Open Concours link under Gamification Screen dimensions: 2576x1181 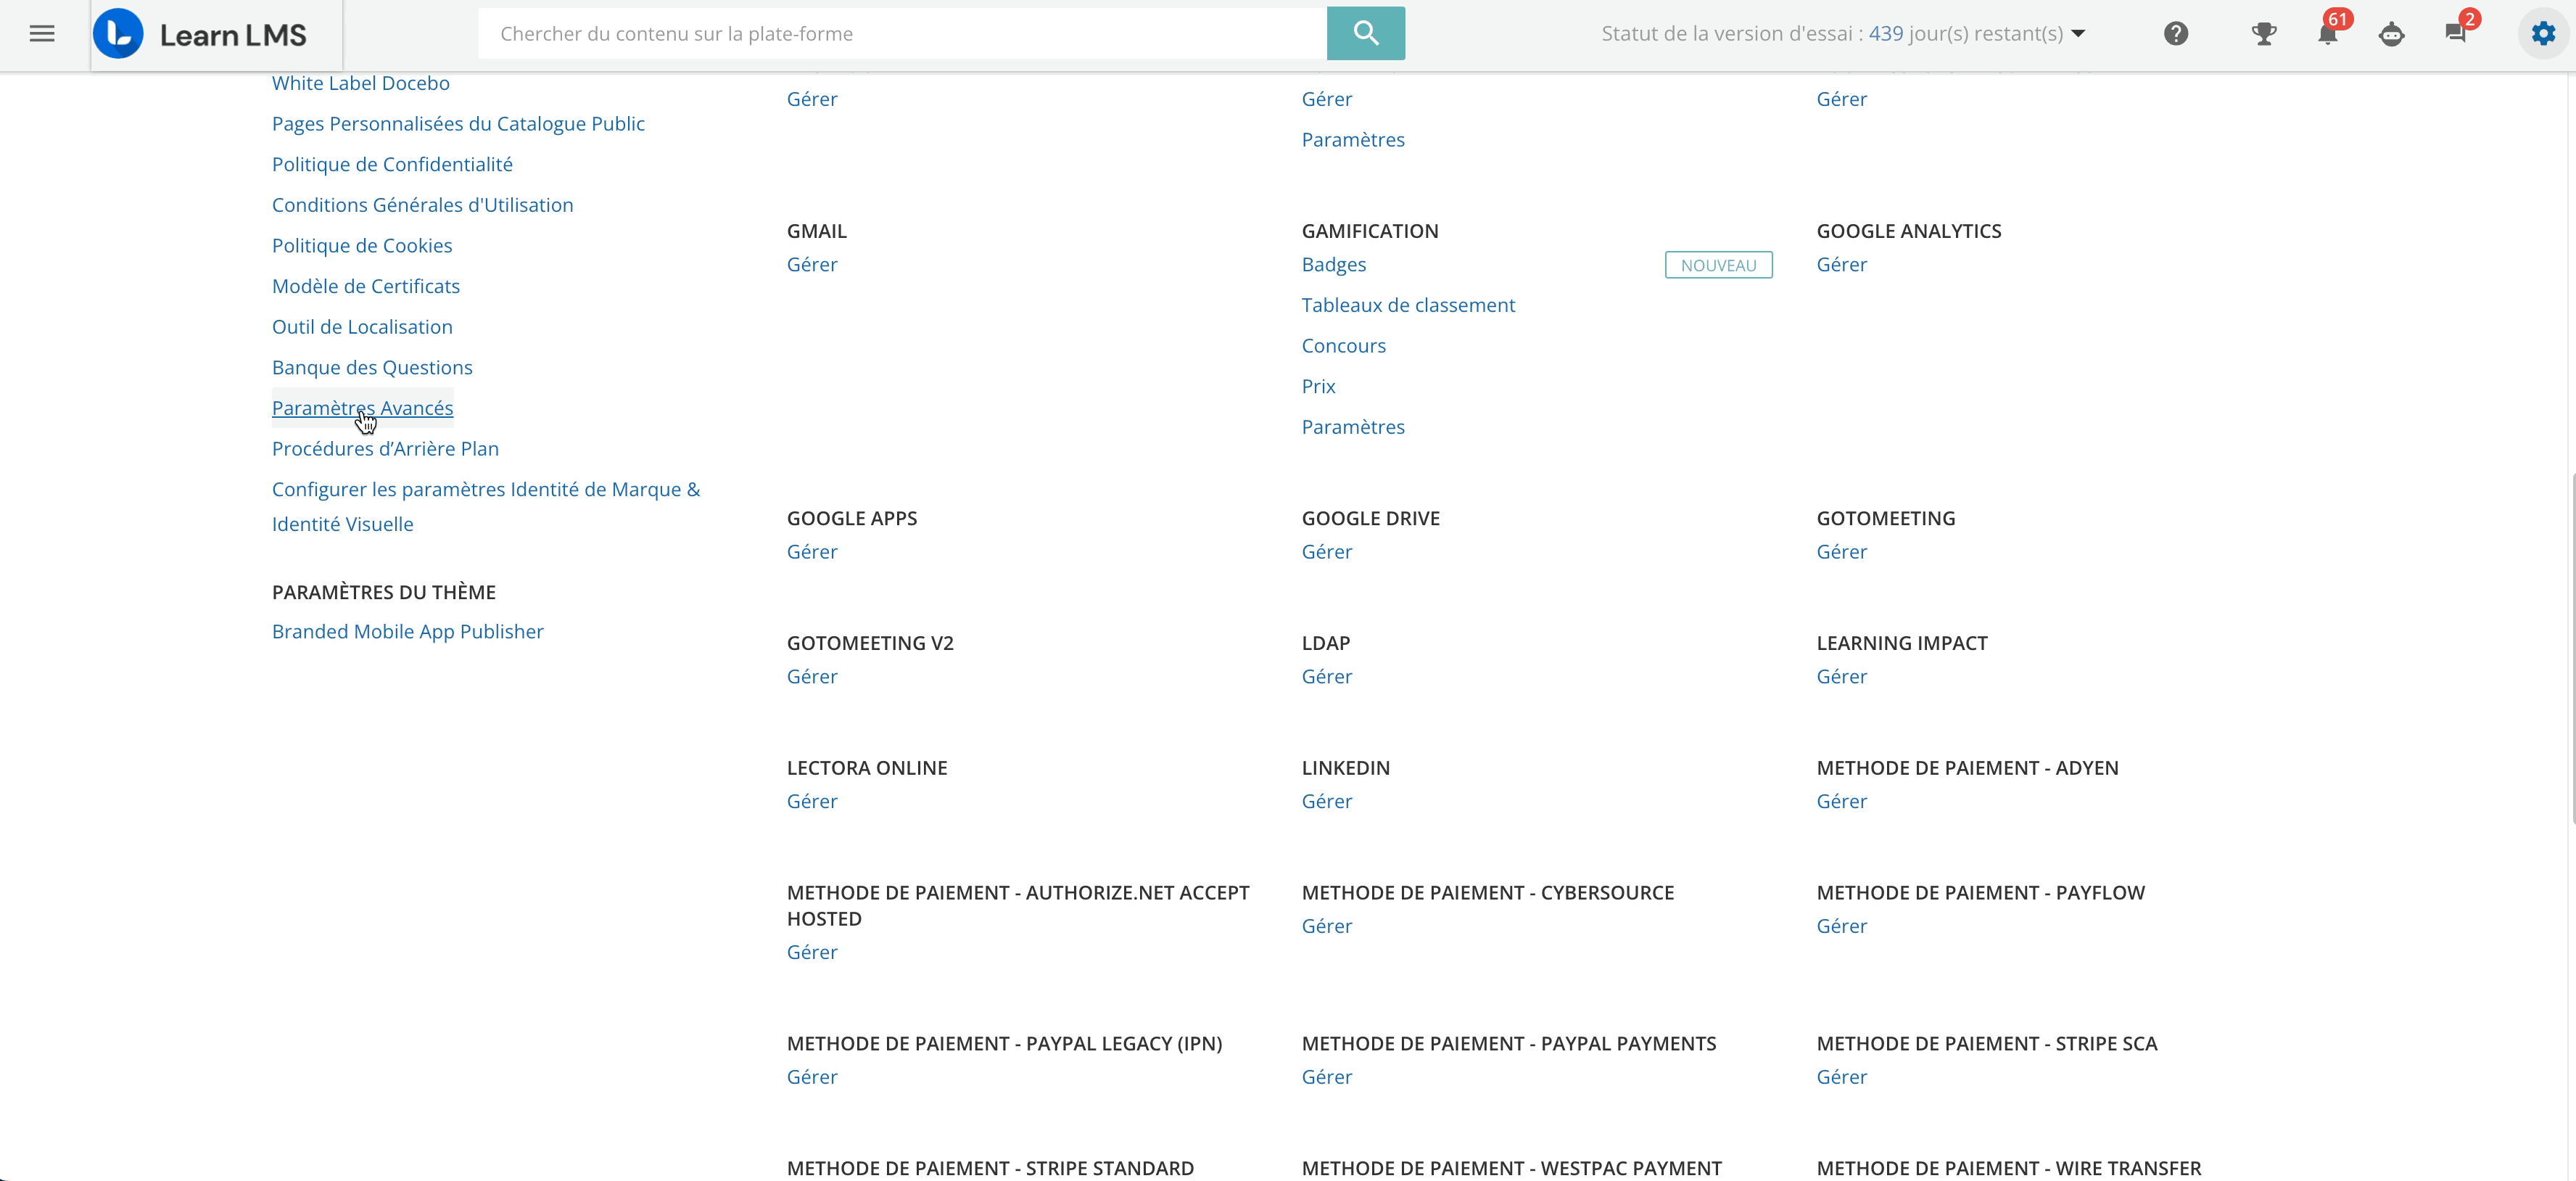coord(1344,346)
